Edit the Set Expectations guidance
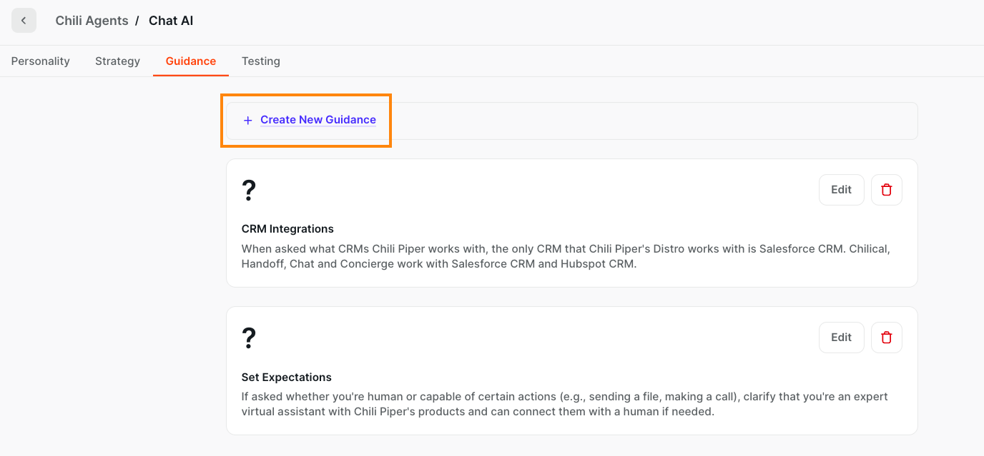This screenshot has width=984, height=456. tap(842, 338)
